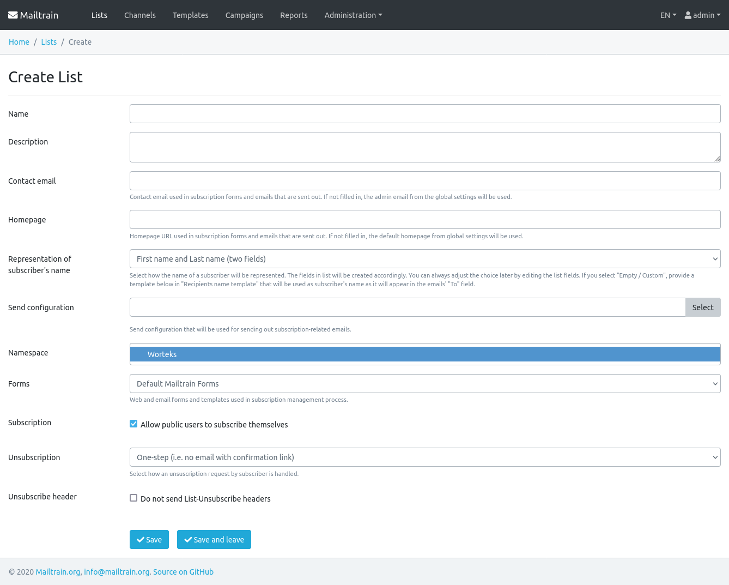Click the Description resize handle

click(717, 159)
